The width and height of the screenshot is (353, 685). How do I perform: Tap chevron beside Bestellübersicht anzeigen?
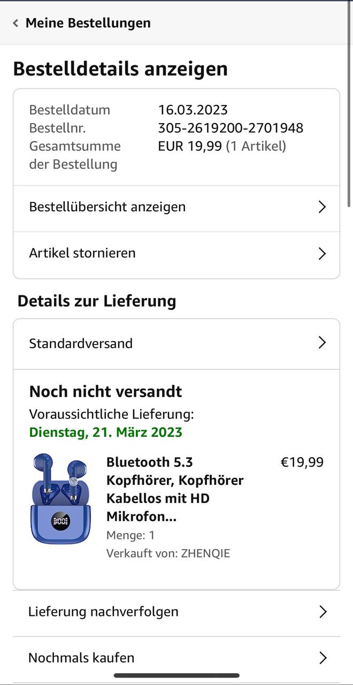tap(322, 207)
